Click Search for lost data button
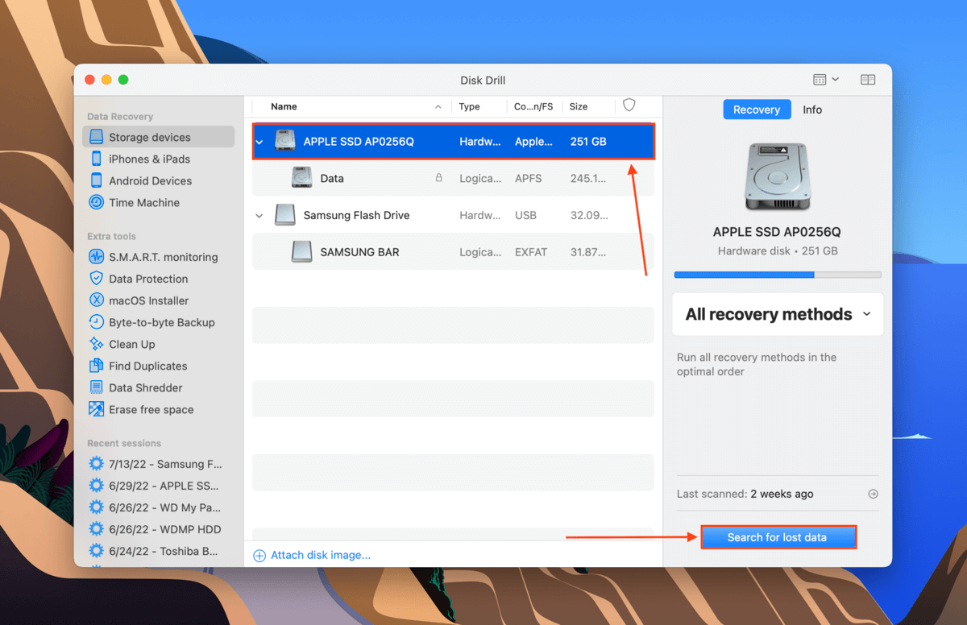This screenshot has height=625, width=967. click(778, 537)
